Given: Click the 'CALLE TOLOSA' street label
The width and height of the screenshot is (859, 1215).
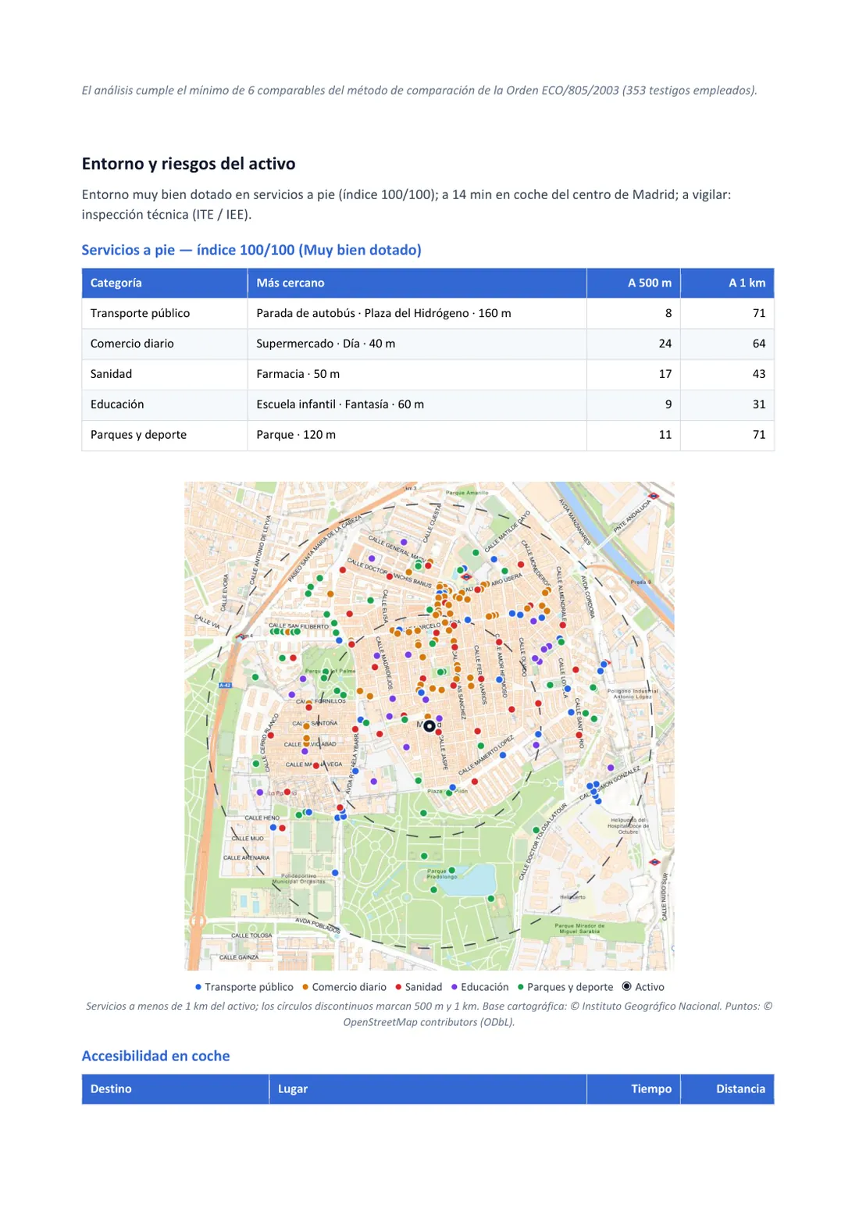Looking at the screenshot, I should 251,935.
